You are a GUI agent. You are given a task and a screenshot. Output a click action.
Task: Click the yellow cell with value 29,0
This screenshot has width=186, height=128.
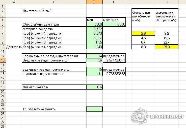click(x=167, y=47)
